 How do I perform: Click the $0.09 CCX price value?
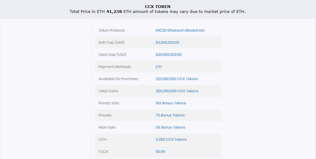click(x=160, y=152)
